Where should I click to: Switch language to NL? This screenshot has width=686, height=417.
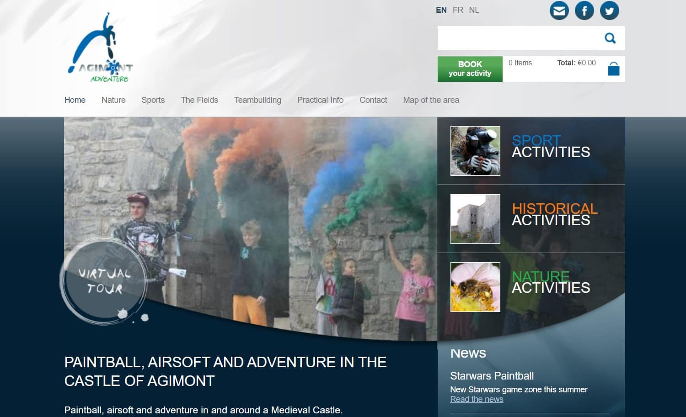(x=474, y=10)
